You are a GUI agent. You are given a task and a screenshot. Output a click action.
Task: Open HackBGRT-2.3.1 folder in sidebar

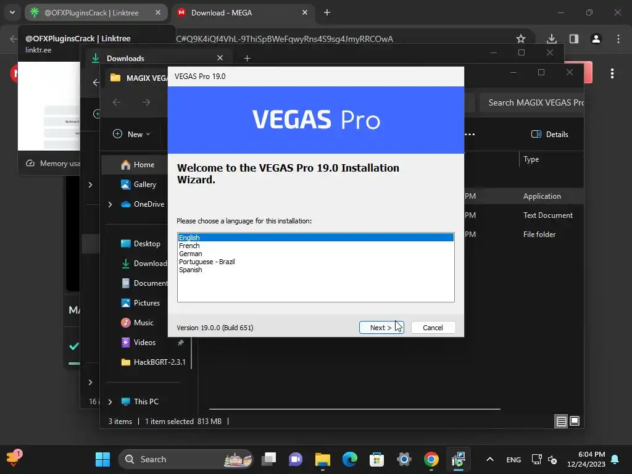coord(153,362)
